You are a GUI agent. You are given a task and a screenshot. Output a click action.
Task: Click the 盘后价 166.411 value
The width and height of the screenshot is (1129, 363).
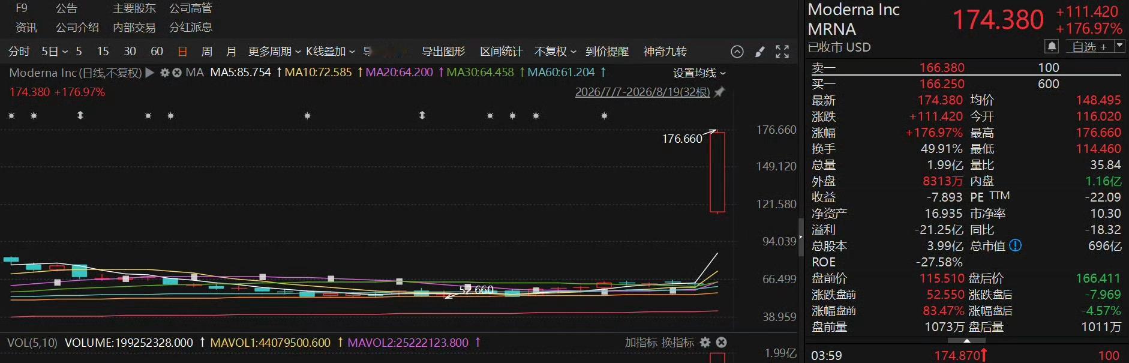point(1098,278)
